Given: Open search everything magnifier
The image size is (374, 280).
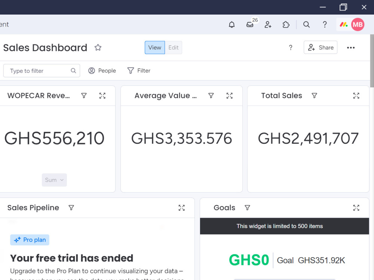Looking at the screenshot, I should tap(307, 25).
